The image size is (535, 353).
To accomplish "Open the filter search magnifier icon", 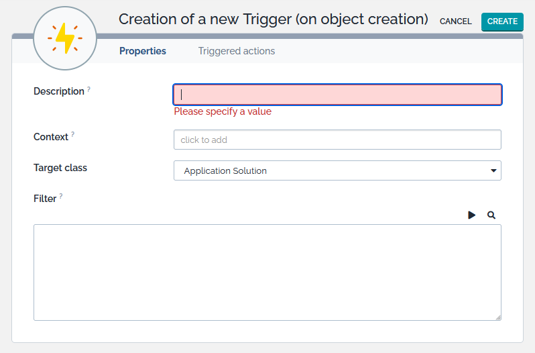I will pyautogui.click(x=491, y=215).
